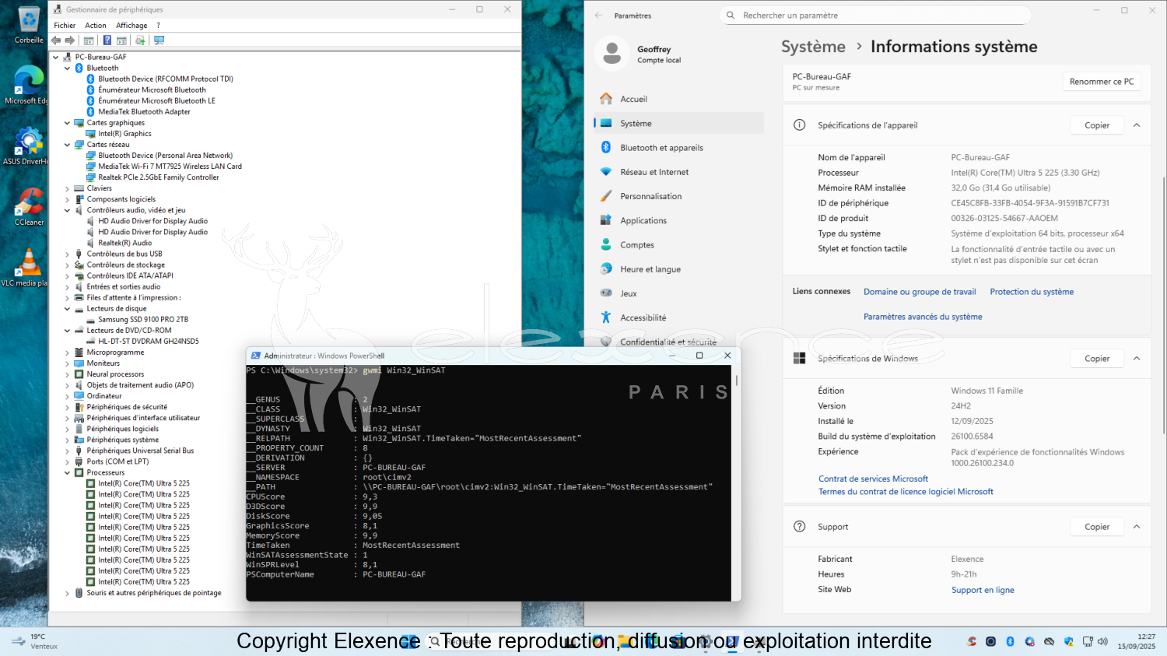
Task: Open the Accessibilité settings page
Action: (x=643, y=317)
